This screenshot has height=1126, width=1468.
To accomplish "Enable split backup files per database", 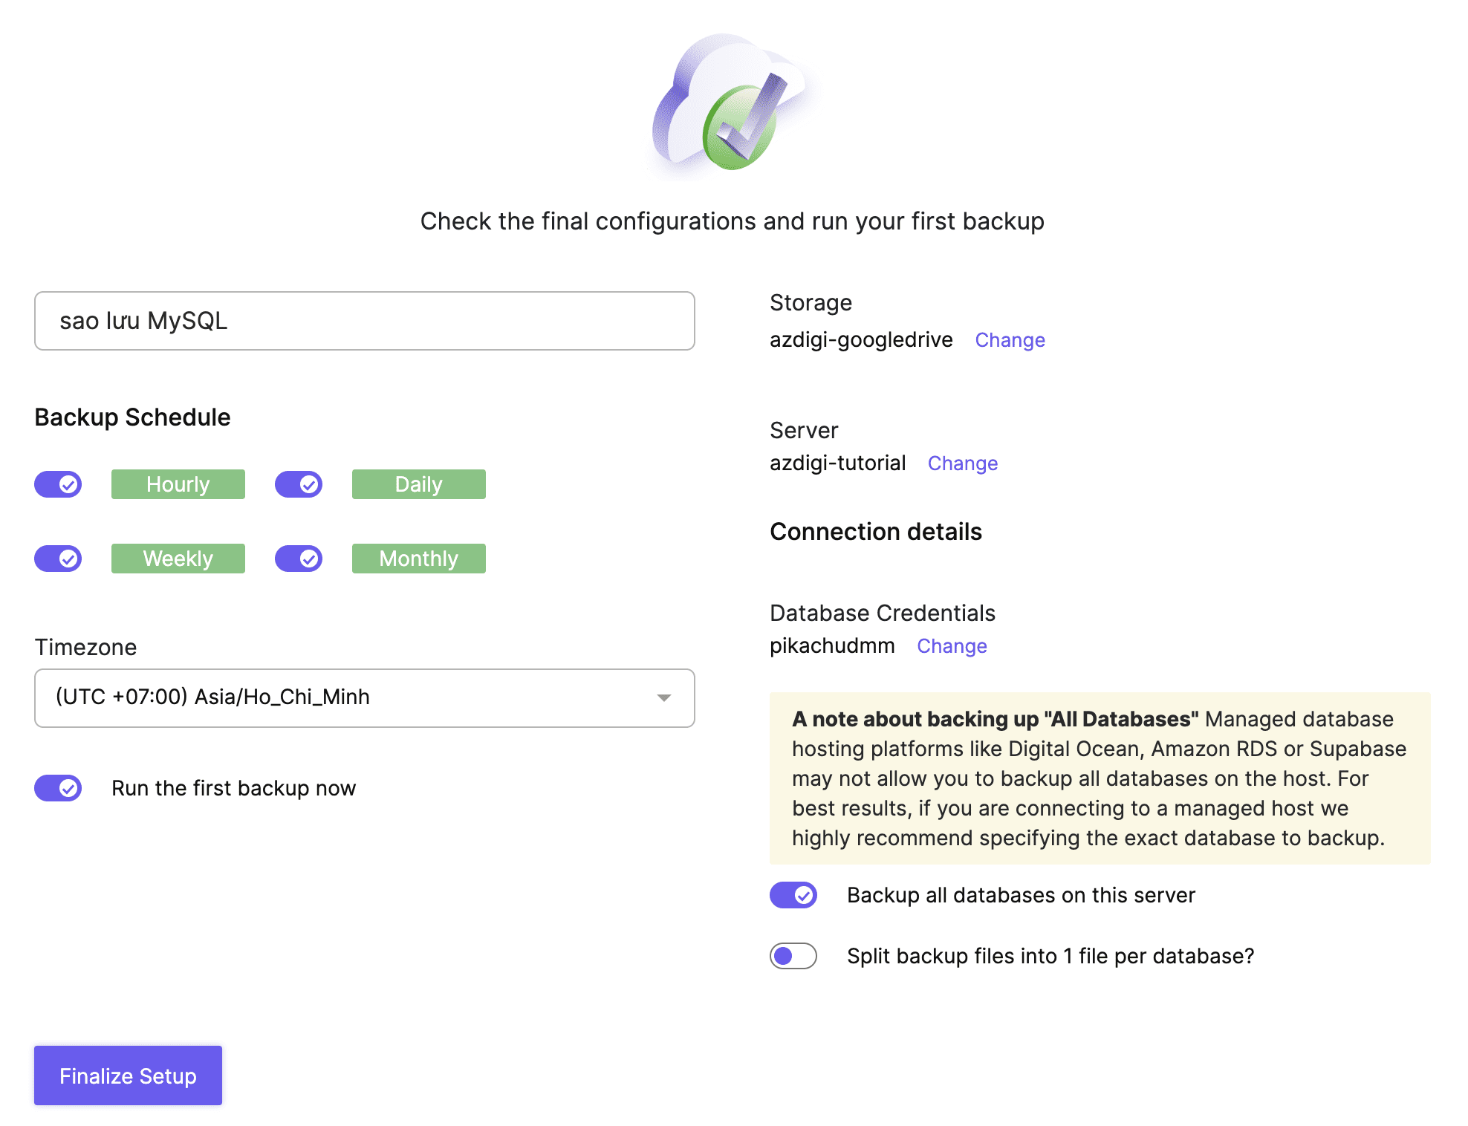I will click(793, 956).
